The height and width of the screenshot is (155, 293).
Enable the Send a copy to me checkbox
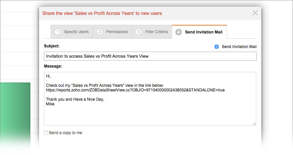tap(46, 133)
